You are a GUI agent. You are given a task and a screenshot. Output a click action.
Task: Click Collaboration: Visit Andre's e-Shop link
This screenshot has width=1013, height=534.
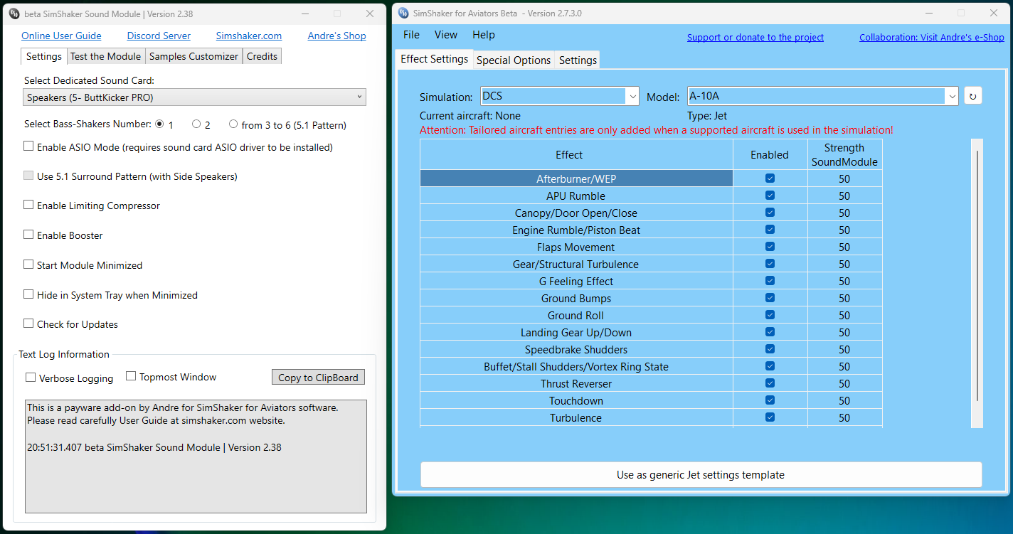coord(932,37)
